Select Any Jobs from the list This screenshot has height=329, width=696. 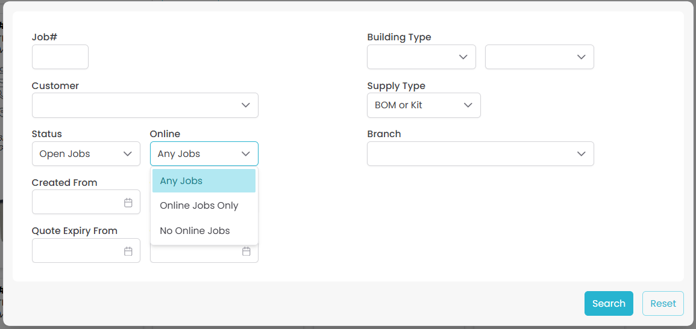tap(204, 181)
